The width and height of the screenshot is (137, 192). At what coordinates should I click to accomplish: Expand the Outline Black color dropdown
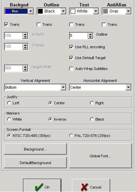coord(63,11)
